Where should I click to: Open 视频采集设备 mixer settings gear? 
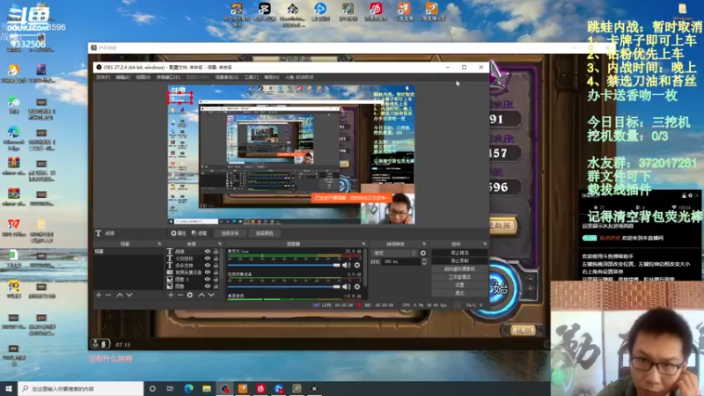pyautogui.click(x=357, y=287)
